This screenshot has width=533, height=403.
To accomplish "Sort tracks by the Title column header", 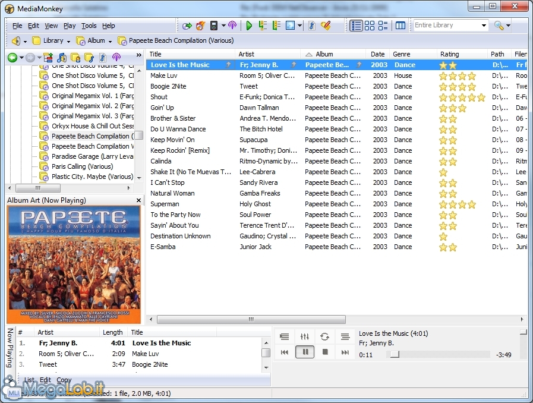I will coord(190,54).
